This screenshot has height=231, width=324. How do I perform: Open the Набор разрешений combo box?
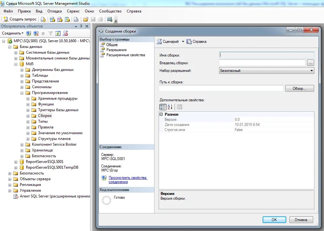[266, 71]
